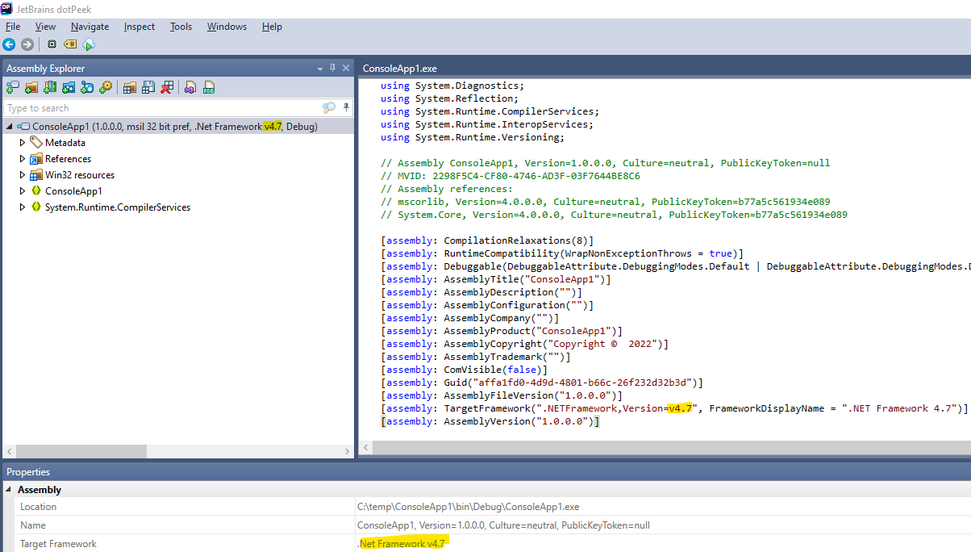Image resolution: width=971 pixels, height=552 pixels.
Task: Select System.Runtime.CompilerServices tree item
Action: pyautogui.click(x=118, y=207)
